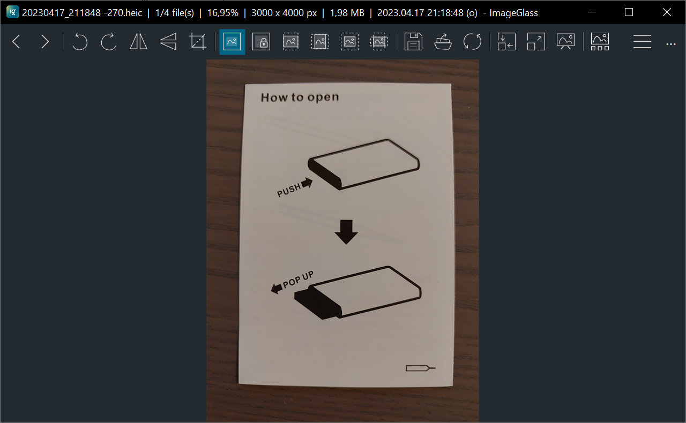This screenshot has width=686, height=423.
Task: Enter full screen mode
Action: [x=536, y=42]
